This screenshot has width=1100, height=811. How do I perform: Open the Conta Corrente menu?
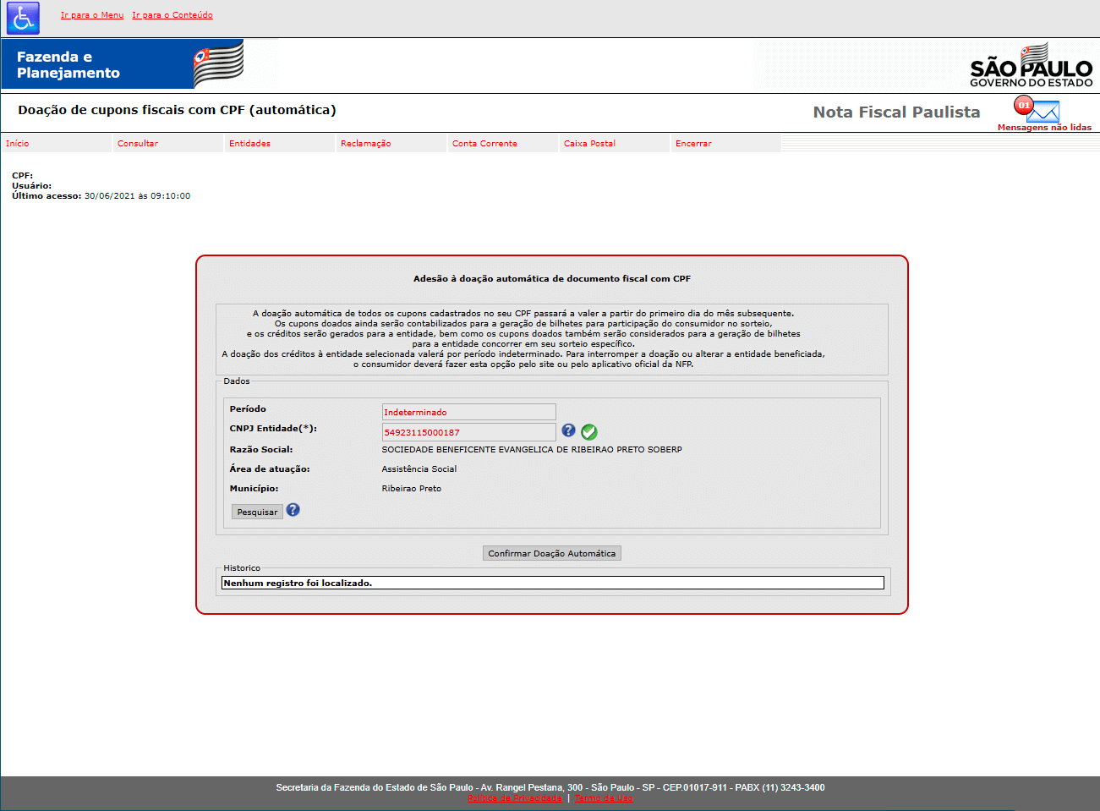click(484, 144)
